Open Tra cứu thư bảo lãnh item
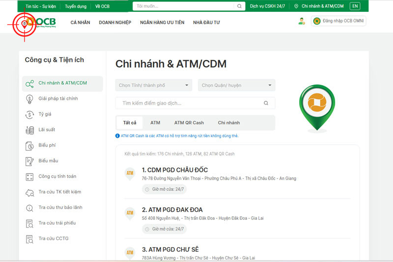 (x=60, y=207)
